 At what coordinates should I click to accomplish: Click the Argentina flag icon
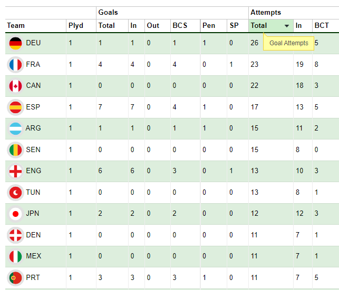pos(15,128)
